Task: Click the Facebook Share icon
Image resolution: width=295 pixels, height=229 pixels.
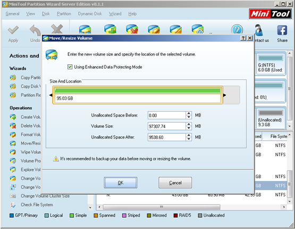Action: tap(282, 30)
